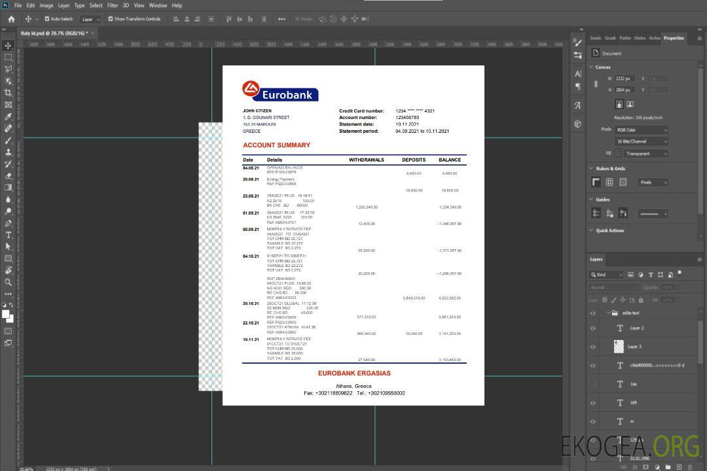Open the File menu

pos(18,5)
